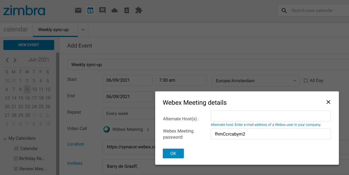Click the Webex Meeting logo icon
Viewport: 349px width, 175px height.
pos(106,129)
